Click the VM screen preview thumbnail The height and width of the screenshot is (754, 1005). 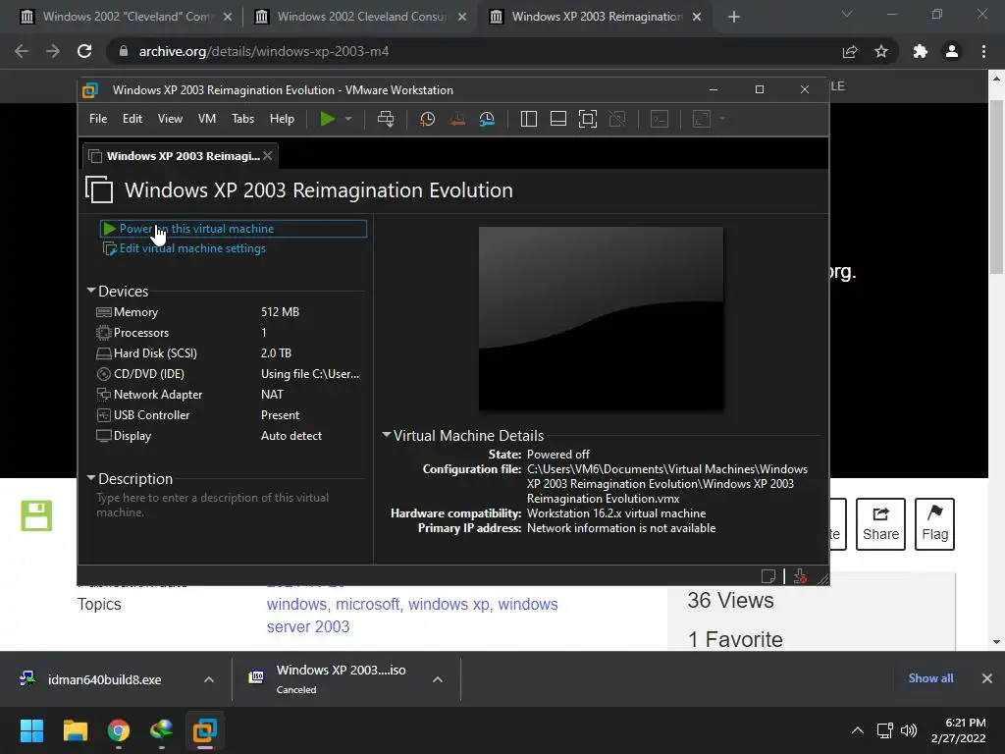(602, 318)
